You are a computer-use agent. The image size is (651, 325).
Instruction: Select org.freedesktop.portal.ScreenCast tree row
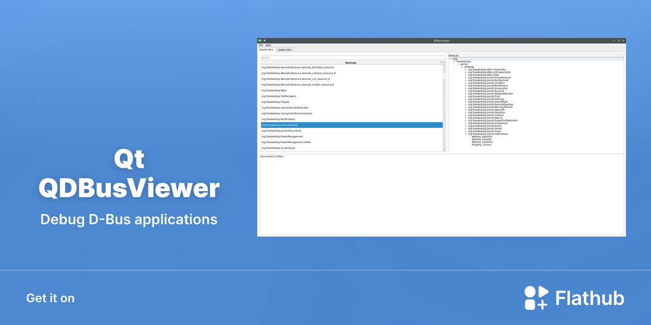488,123
